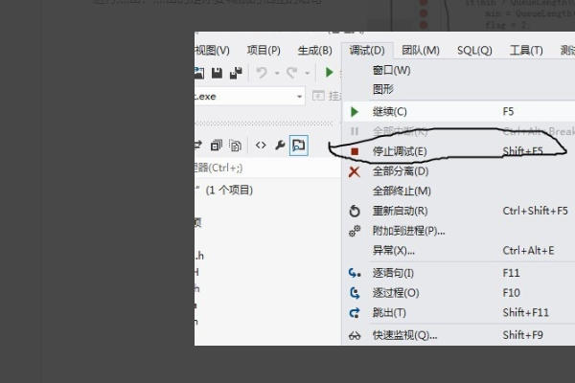Click the Redo arrow icon
This screenshot has width=575, height=383.
pyautogui.click(x=292, y=73)
